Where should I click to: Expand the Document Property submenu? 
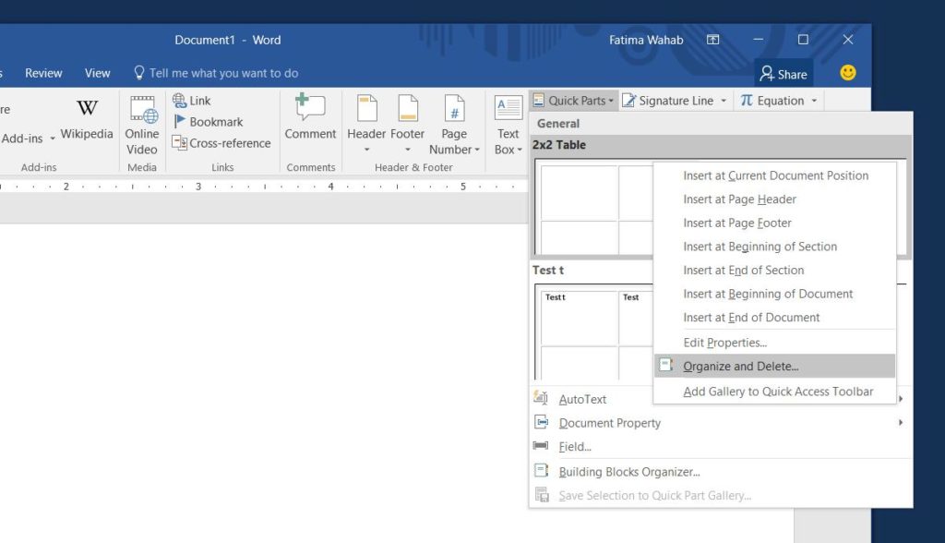[610, 423]
